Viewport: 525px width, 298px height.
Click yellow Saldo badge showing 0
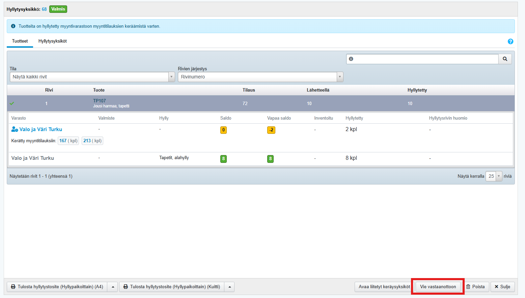[x=223, y=130]
